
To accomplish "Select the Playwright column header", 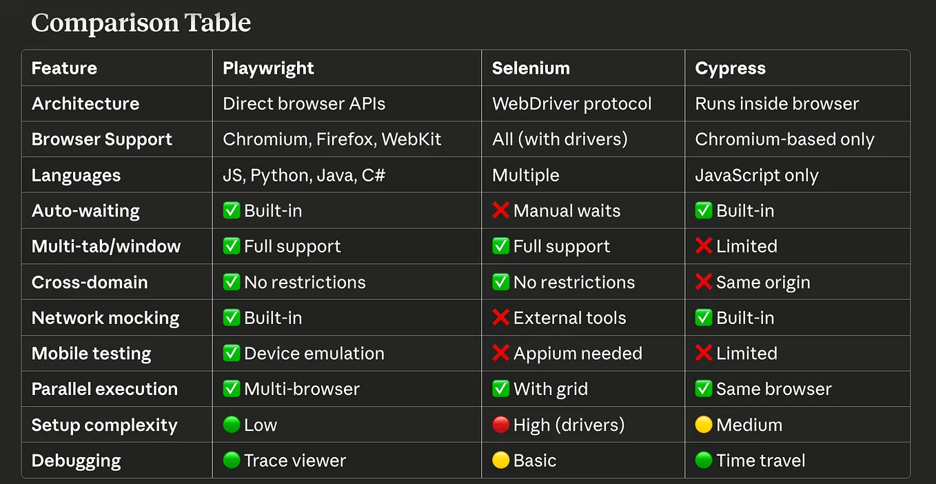I will pos(268,68).
